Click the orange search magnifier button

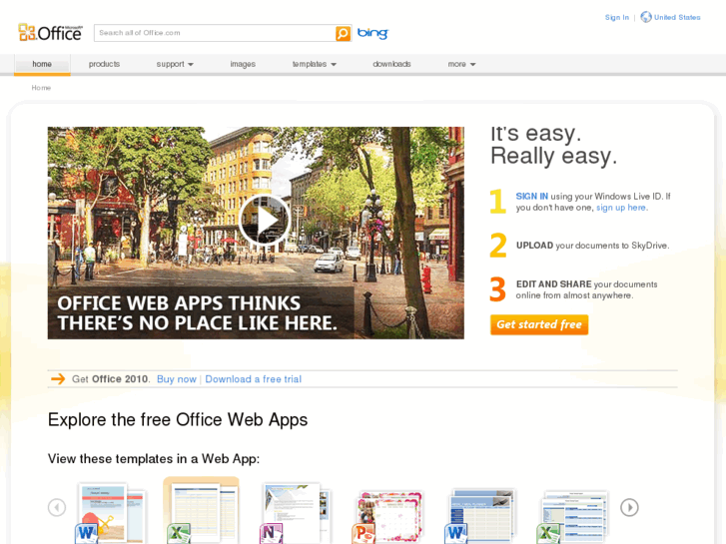(343, 33)
